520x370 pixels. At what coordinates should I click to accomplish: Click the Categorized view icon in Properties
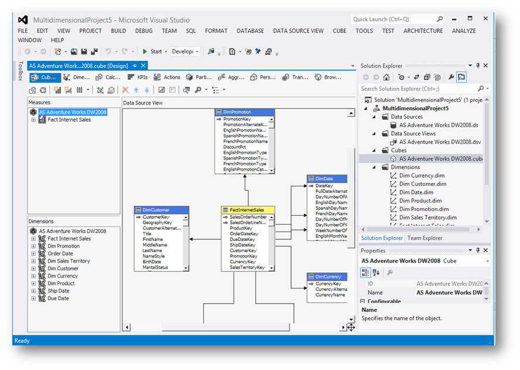click(365, 273)
